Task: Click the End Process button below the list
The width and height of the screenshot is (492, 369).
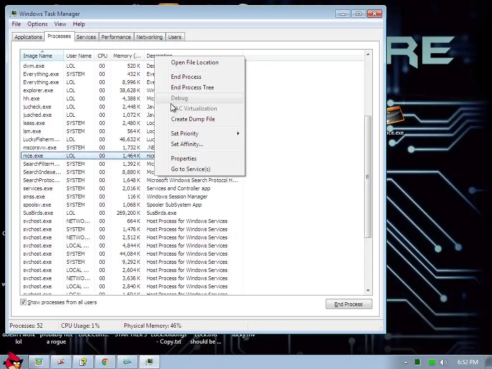Action: [349, 304]
